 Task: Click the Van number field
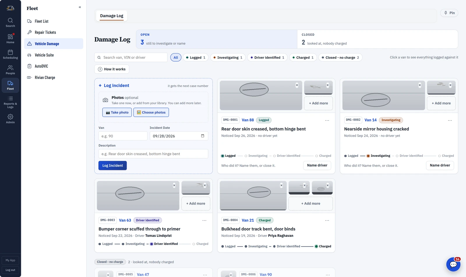[x=123, y=136]
